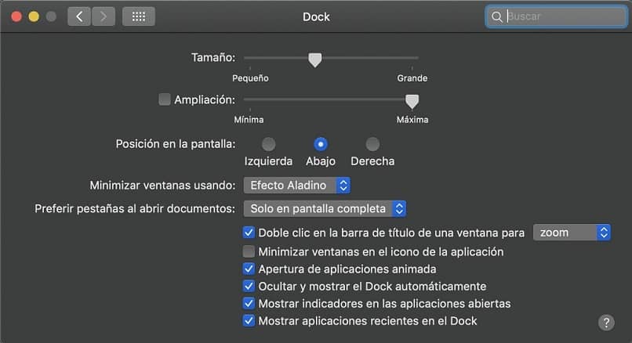Open the Efecto Aladino dropdown
This screenshot has width=632, height=343.
pos(297,186)
